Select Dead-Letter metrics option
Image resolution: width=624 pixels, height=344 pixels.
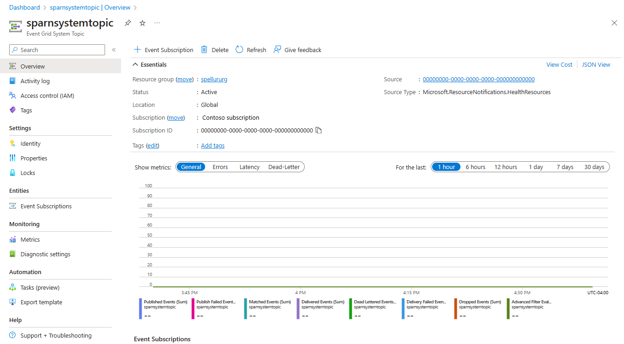(x=284, y=167)
